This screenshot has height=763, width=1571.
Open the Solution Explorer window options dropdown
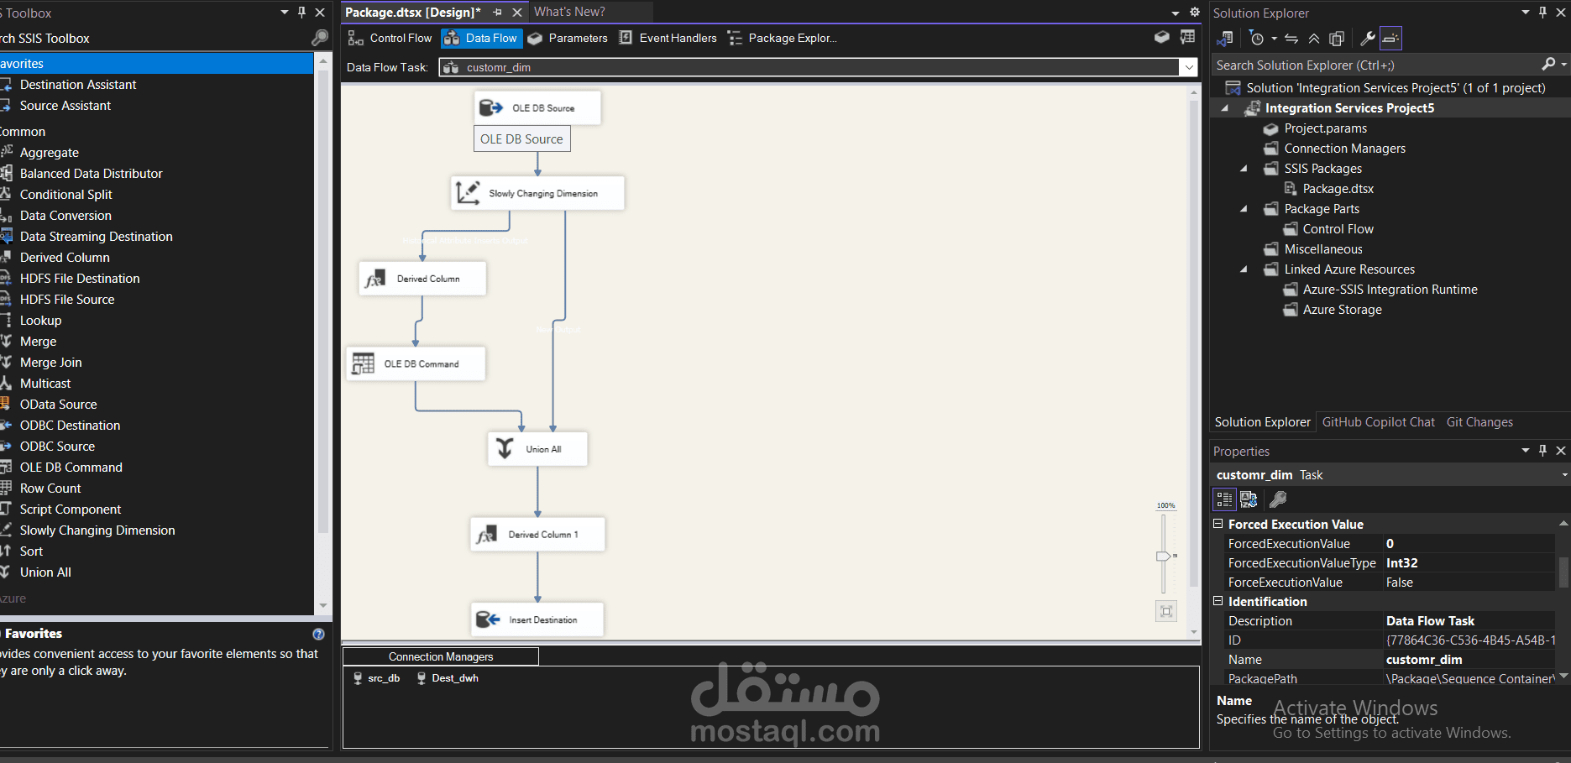pyautogui.click(x=1526, y=13)
